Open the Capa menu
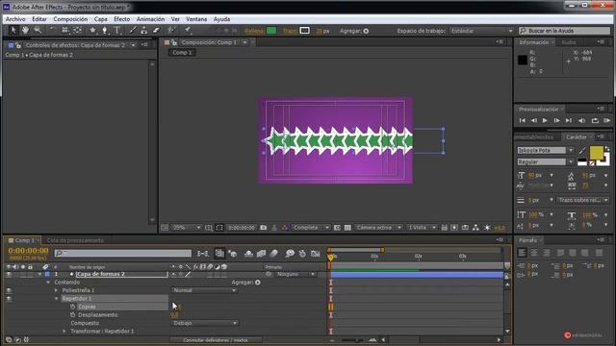Image resolution: width=616 pixels, height=346 pixels. [x=100, y=19]
